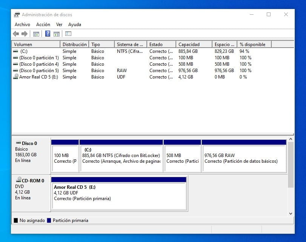Open the Help toolbar icon
This screenshot has height=242, width=306.
click(48, 34)
